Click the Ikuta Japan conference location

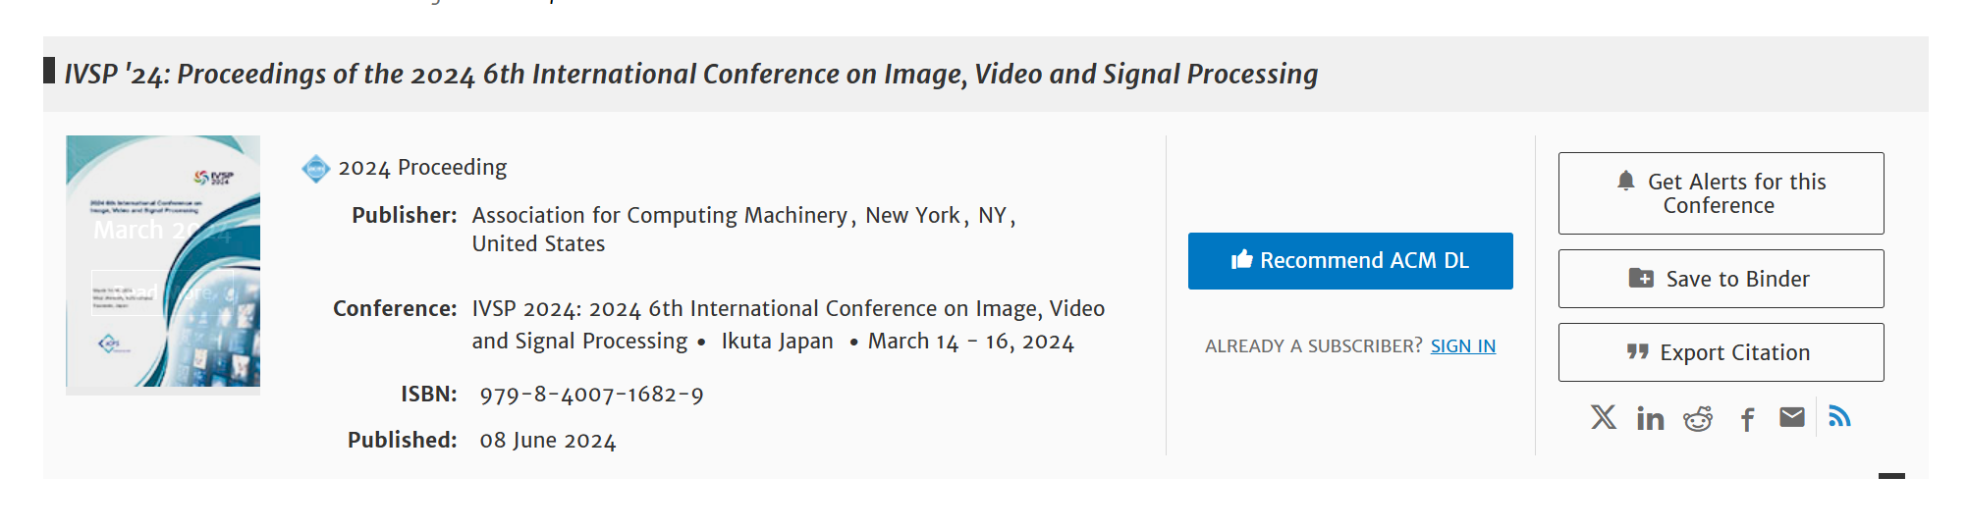(777, 342)
